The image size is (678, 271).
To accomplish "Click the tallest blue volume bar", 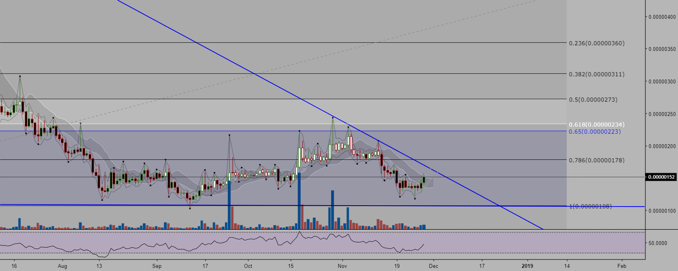I will click(299, 201).
